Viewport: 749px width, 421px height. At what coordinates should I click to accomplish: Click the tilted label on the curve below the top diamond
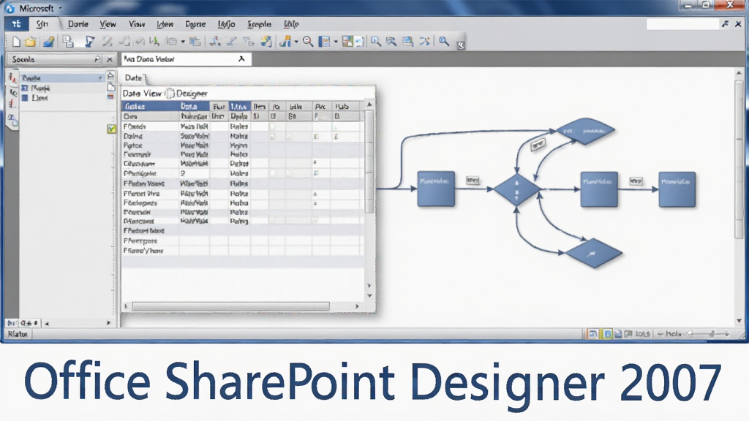coord(538,144)
